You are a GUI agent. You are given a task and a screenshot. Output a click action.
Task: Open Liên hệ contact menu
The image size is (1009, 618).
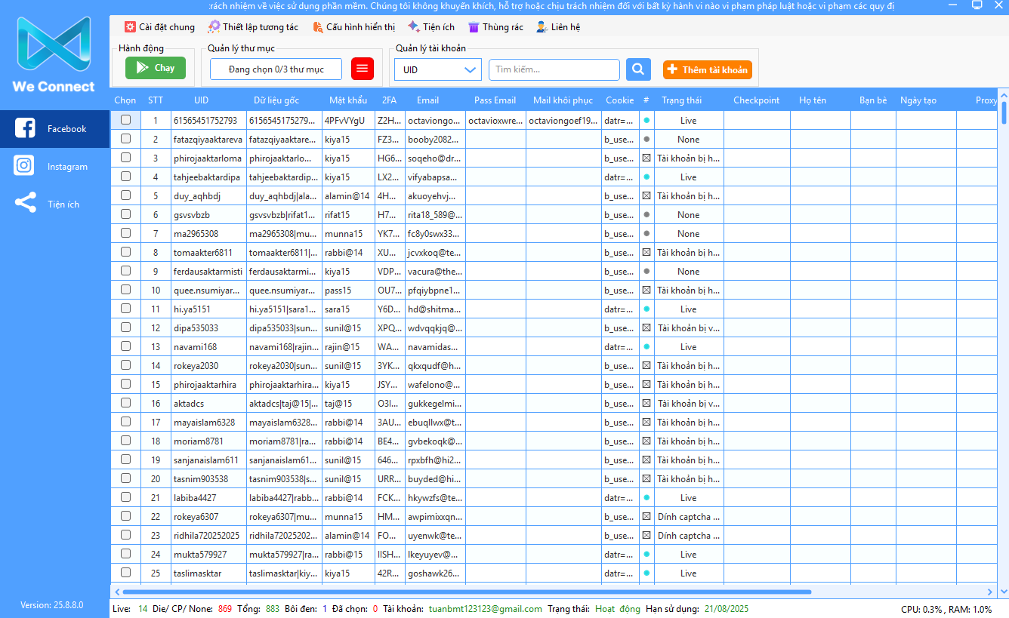(x=558, y=27)
